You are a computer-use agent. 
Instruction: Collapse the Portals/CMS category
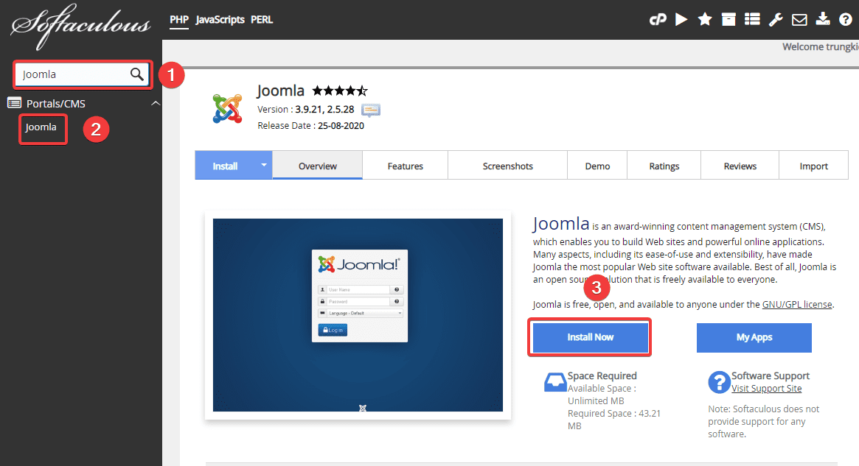pyautogui.click(x=155, y=103)
